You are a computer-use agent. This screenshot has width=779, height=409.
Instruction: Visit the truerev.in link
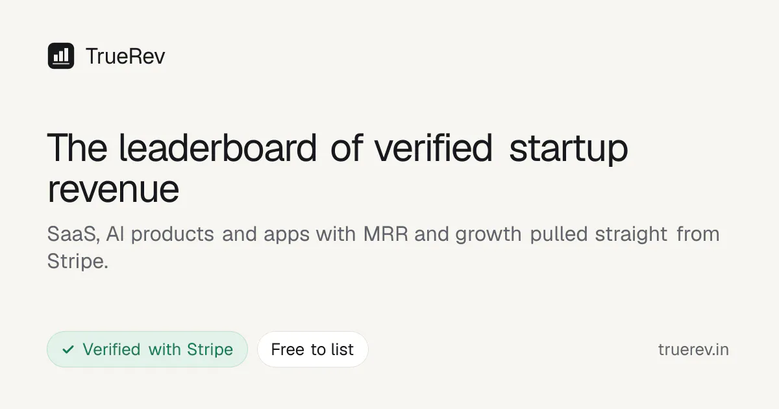(x=693, y=350)
